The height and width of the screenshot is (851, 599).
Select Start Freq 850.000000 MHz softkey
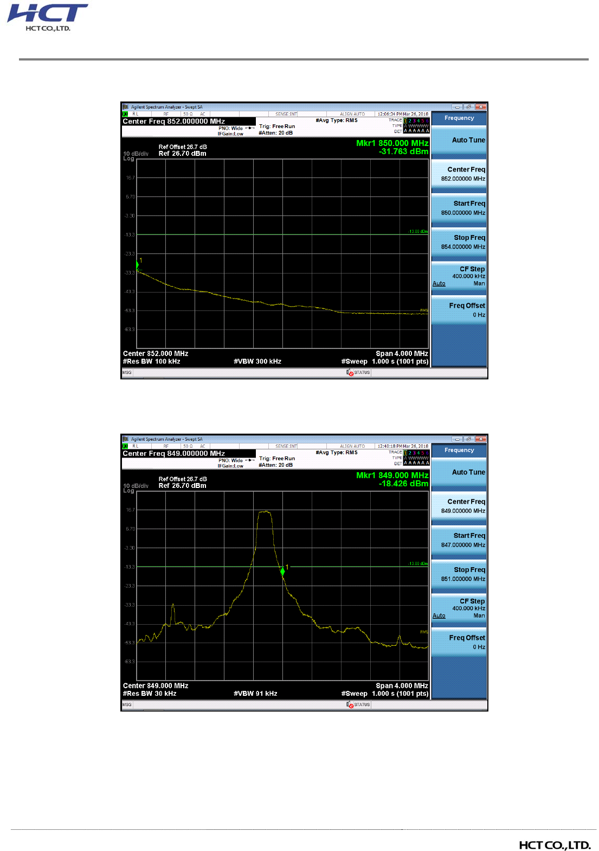(459, 208)
